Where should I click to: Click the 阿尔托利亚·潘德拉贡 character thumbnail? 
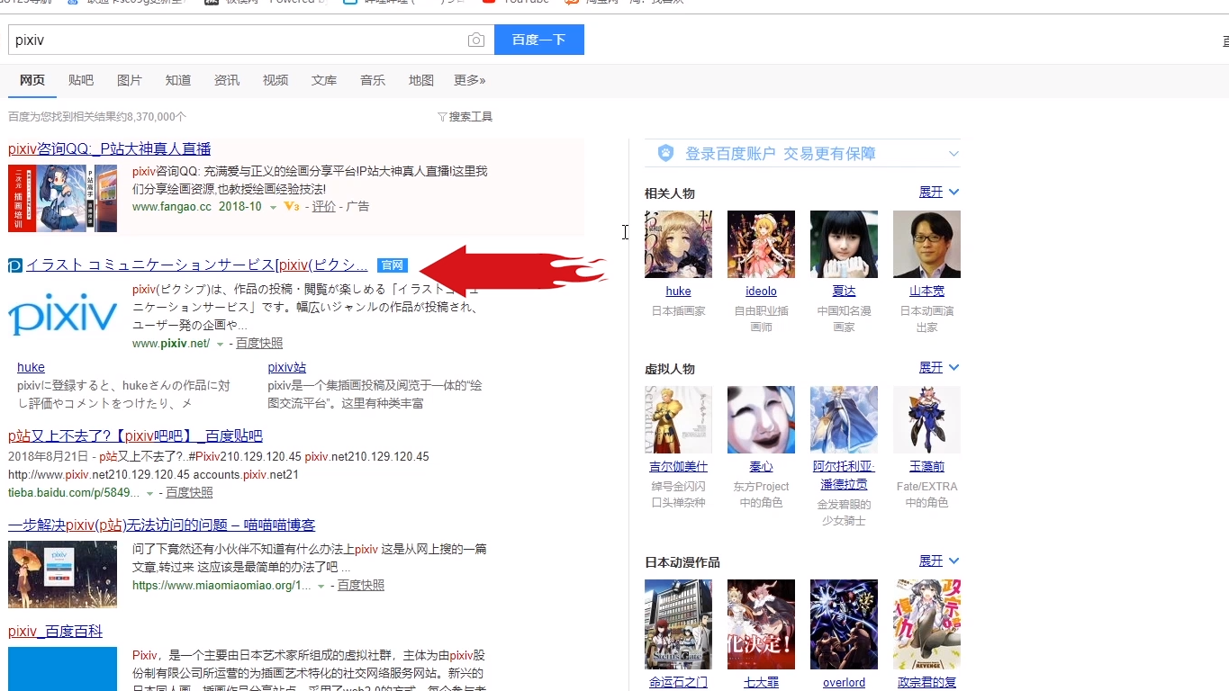844,419
